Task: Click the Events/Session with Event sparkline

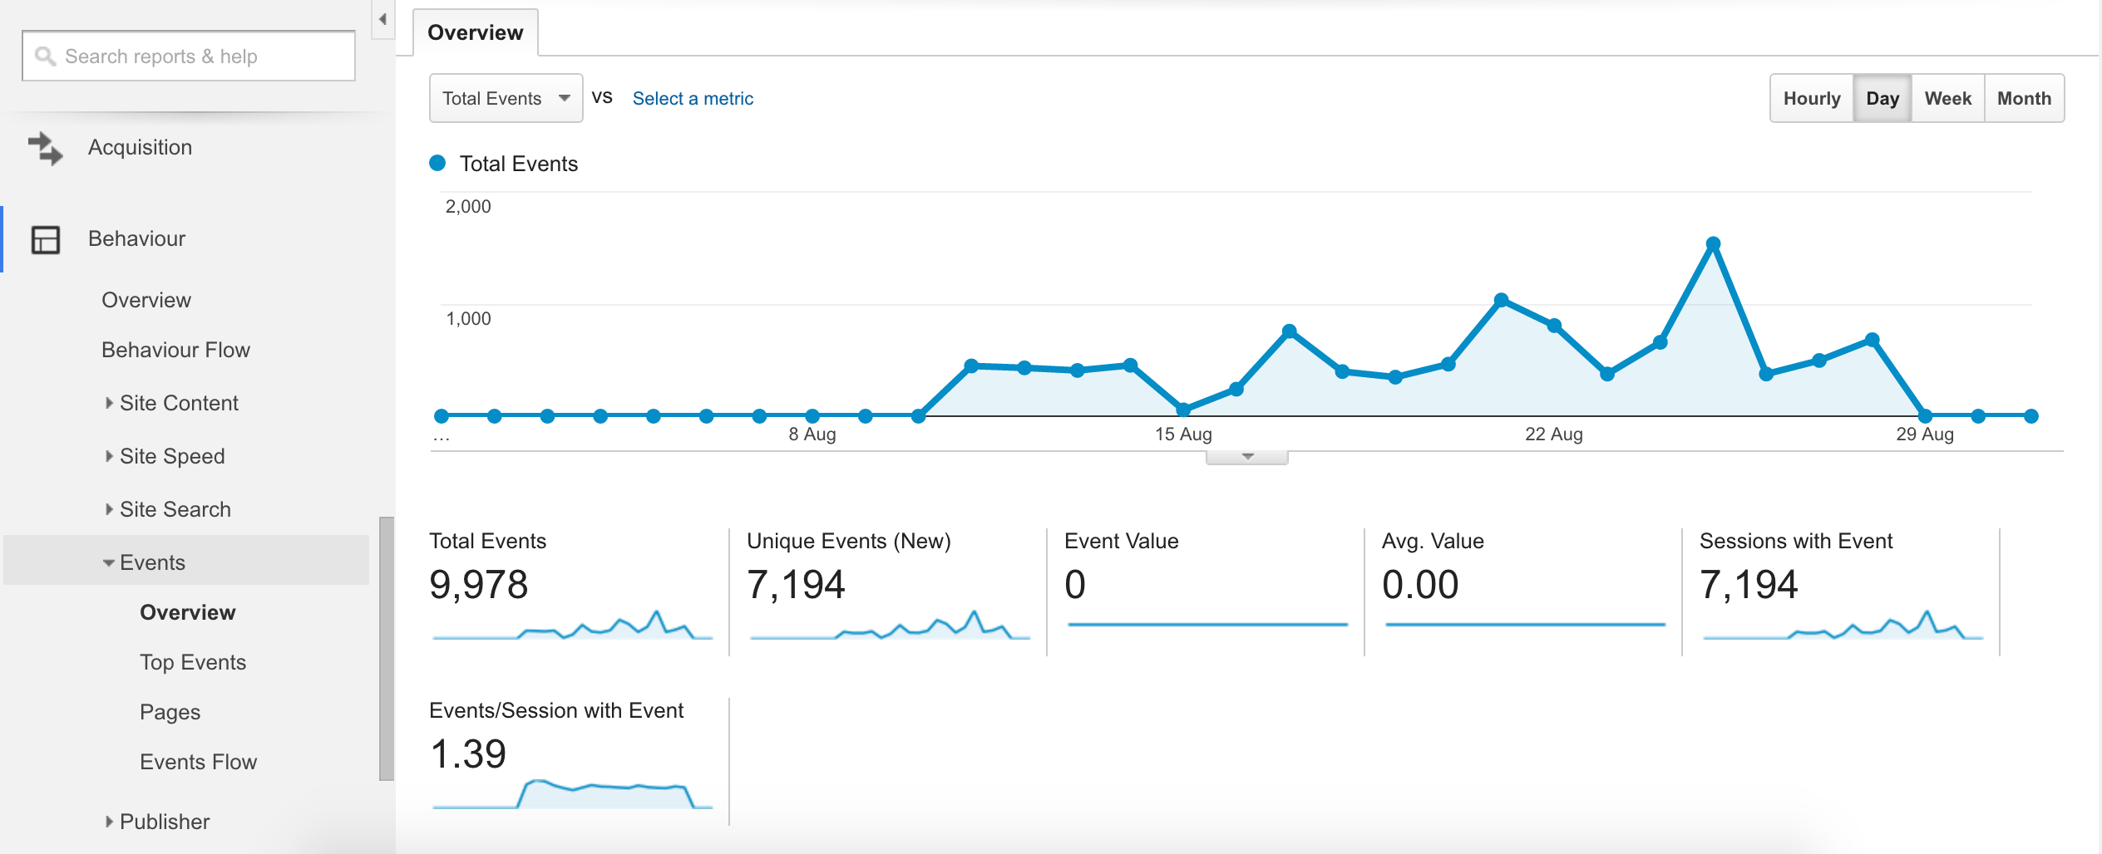Action: click(x=572, y=793)
